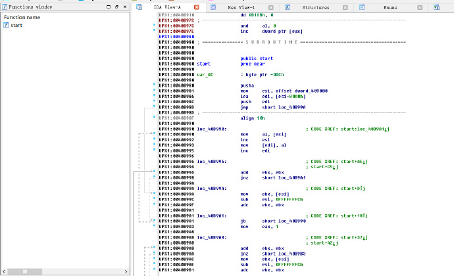The height and width of the screenshot is (276, 454).
Task: Click the icon beside the start function
Action: [x=6, y=25]
